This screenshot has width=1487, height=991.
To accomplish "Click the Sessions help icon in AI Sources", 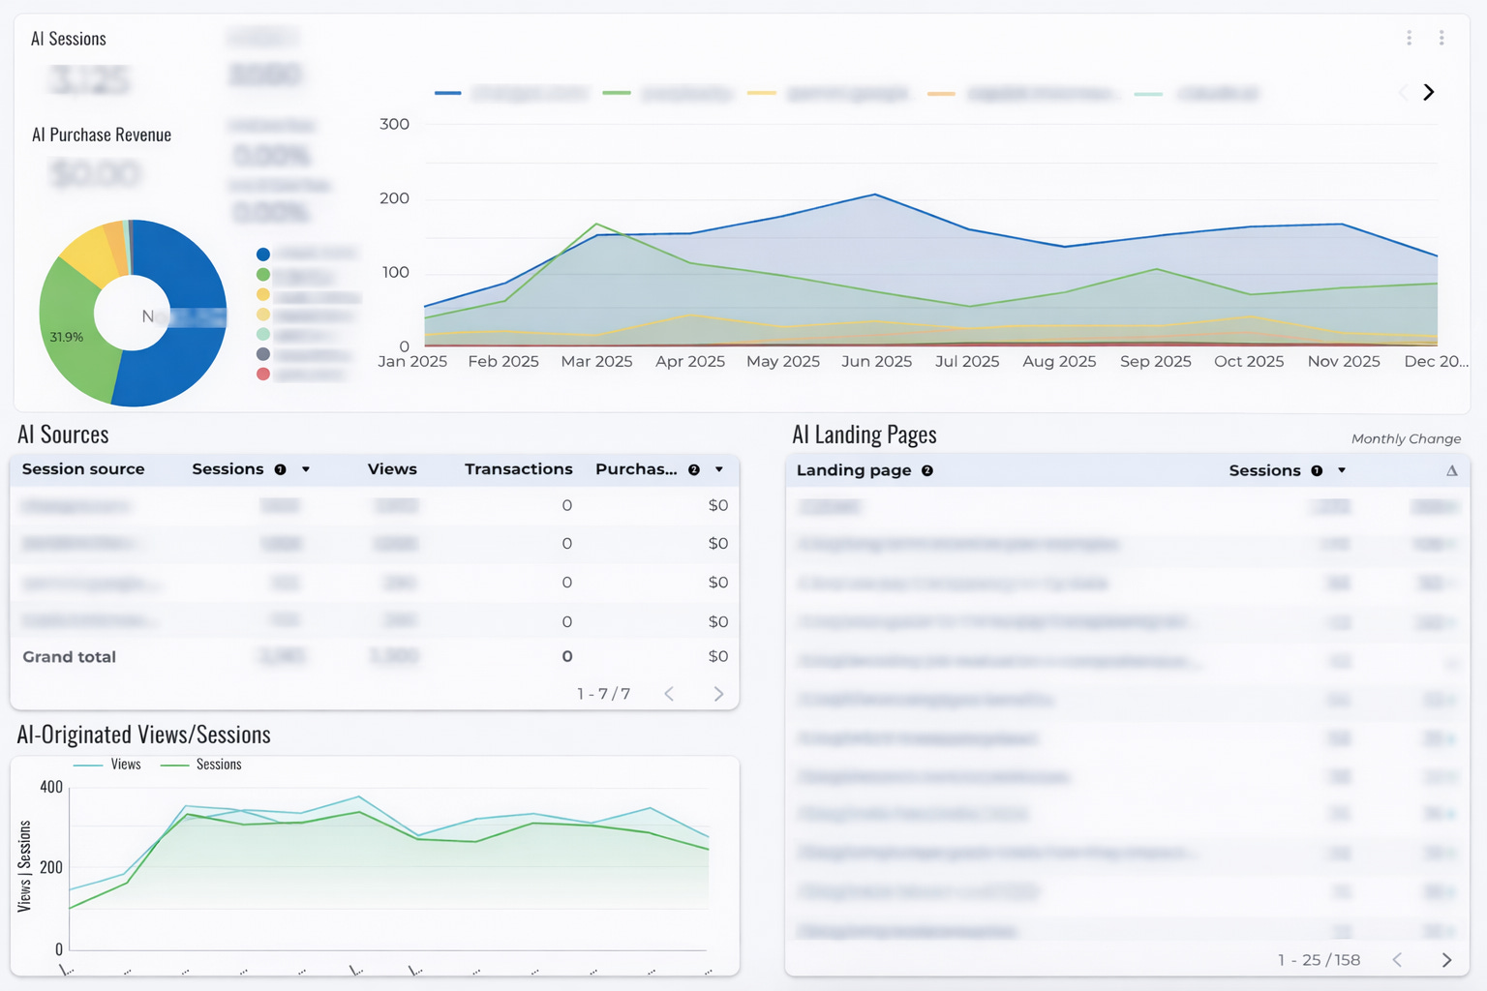I will pyautogui.click(x=280, y=469).
